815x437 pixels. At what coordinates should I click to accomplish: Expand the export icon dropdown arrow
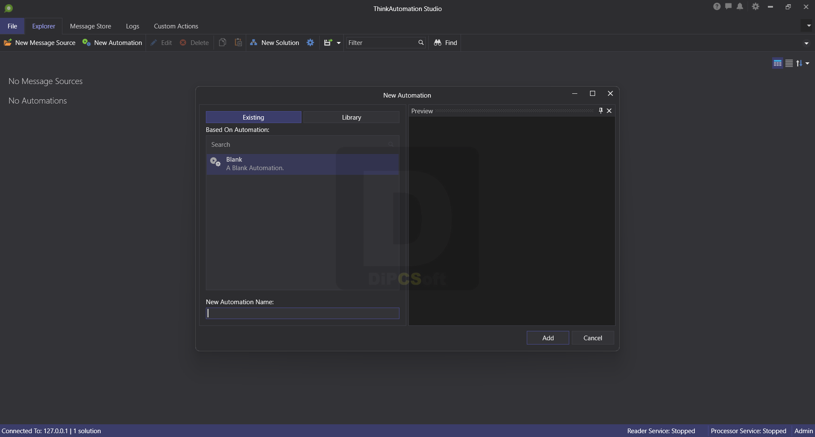[x=339, y=43]
